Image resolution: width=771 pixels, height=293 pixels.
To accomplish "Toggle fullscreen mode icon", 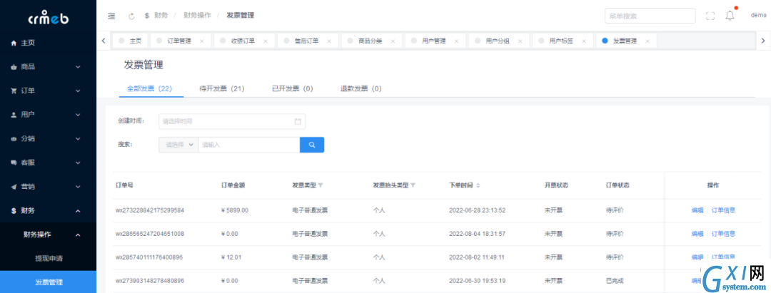I will [x=710, y=16].
